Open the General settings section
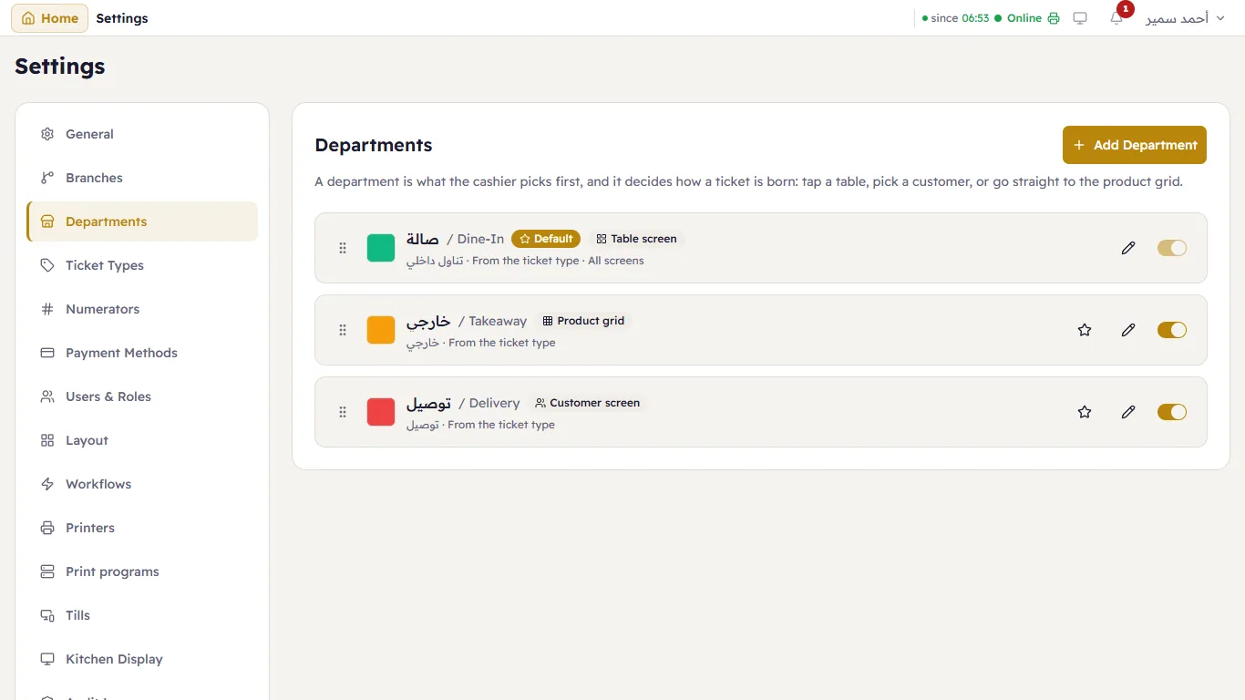1245x700 pixels. pos(142,134)
